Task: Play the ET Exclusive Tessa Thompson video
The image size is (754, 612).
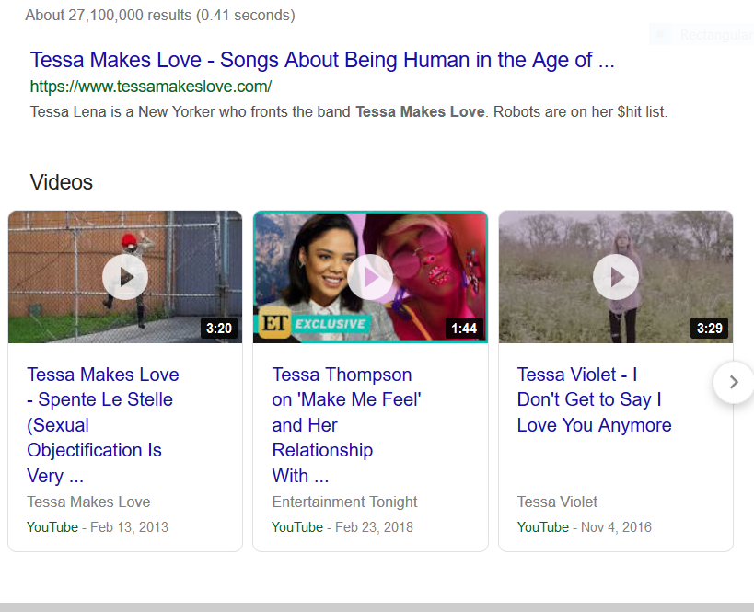Action: [x=370, y=276]
